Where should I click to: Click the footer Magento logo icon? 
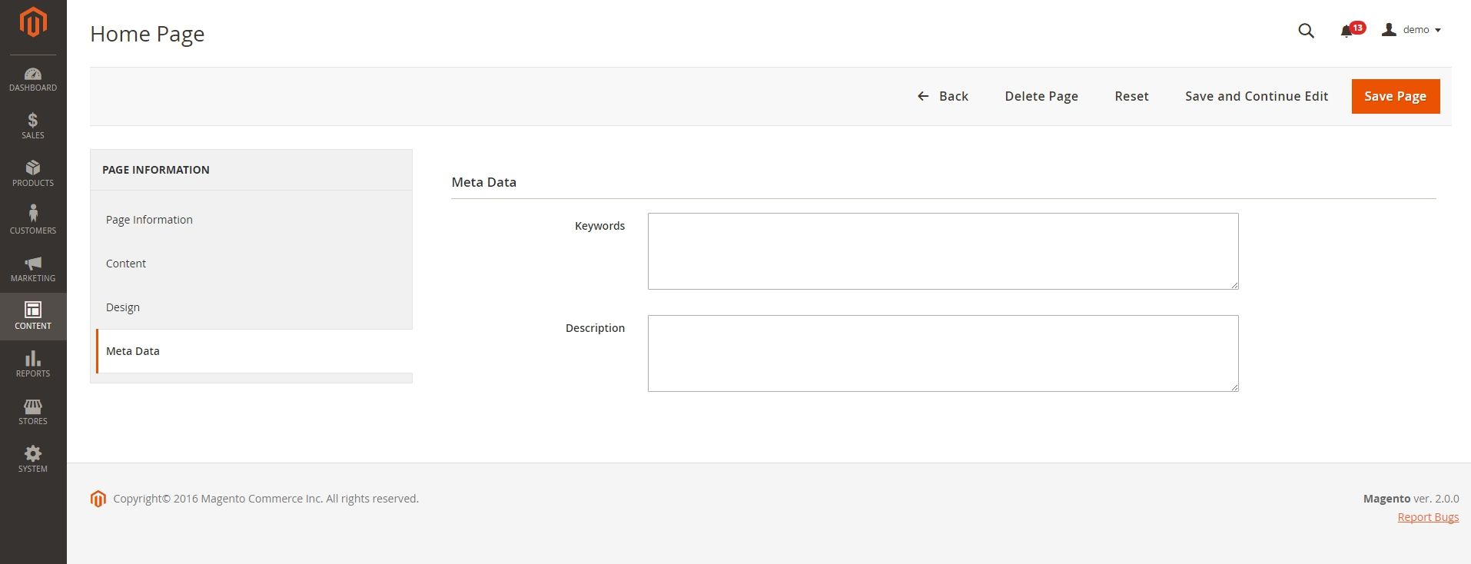click(x=98, y=499)
